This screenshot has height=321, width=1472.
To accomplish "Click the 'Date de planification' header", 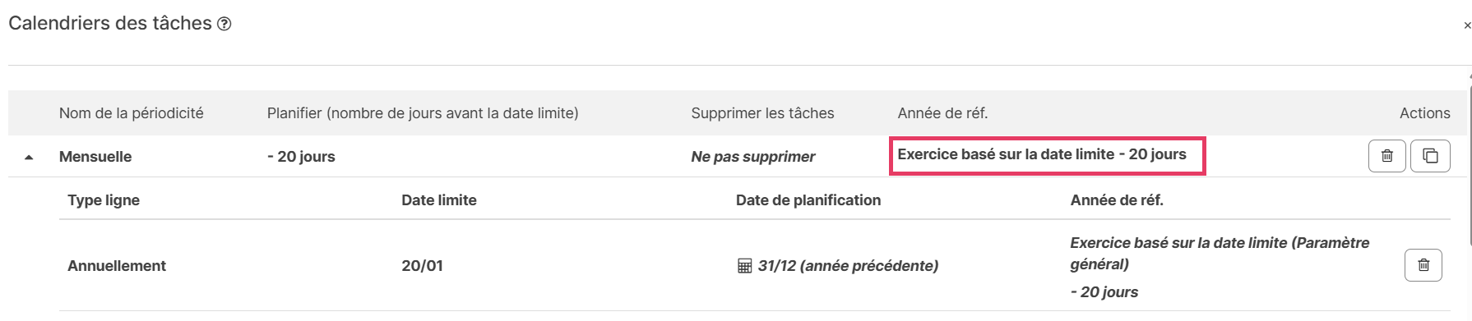I will tap(808, 200).
